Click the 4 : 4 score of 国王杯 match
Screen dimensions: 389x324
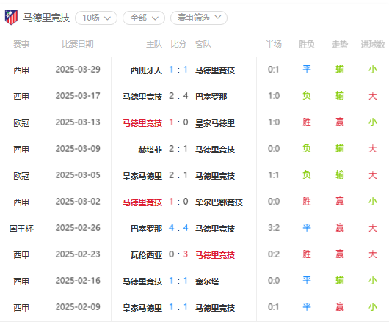point(178,228)
